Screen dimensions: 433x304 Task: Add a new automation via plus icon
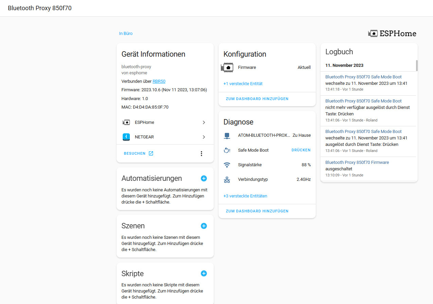(204, 178)
